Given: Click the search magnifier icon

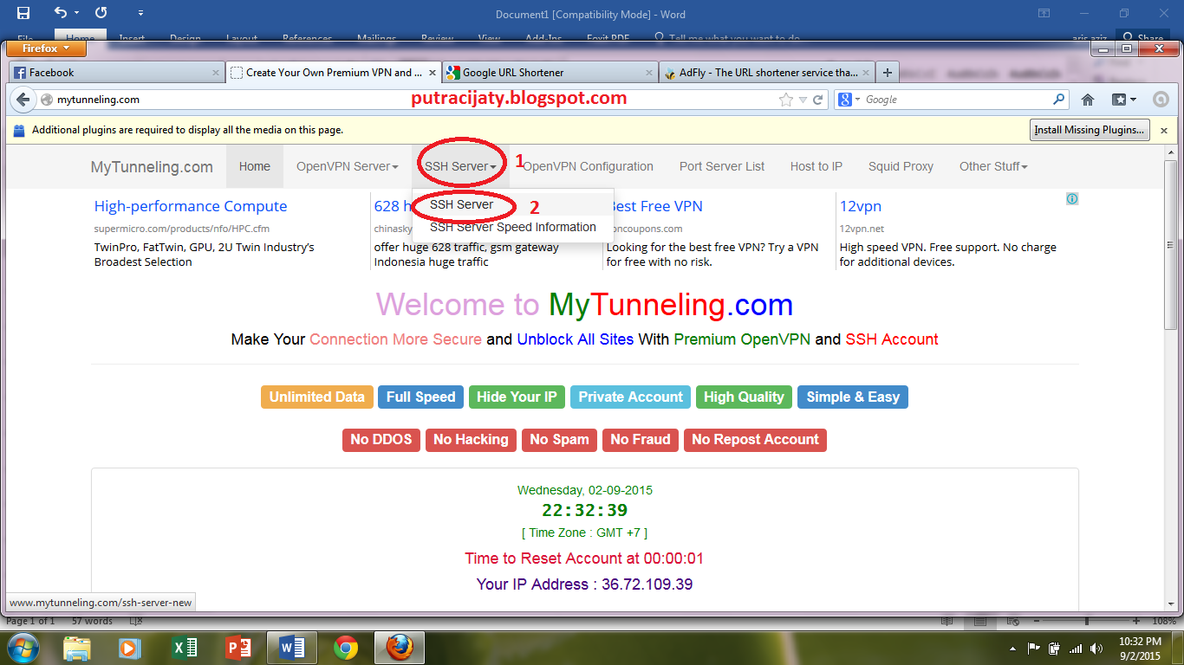Looking at the screenshot, I should 1058,100.
